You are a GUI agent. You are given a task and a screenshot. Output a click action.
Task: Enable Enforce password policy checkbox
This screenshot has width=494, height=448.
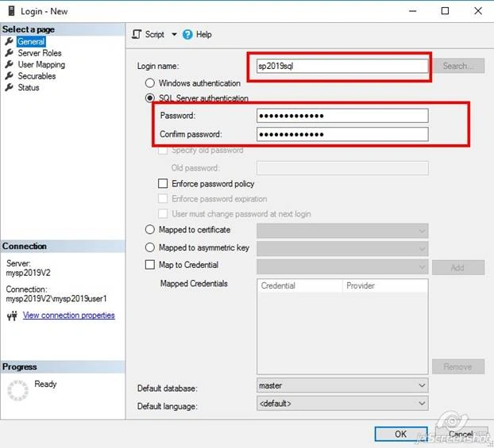pos(163,183)
